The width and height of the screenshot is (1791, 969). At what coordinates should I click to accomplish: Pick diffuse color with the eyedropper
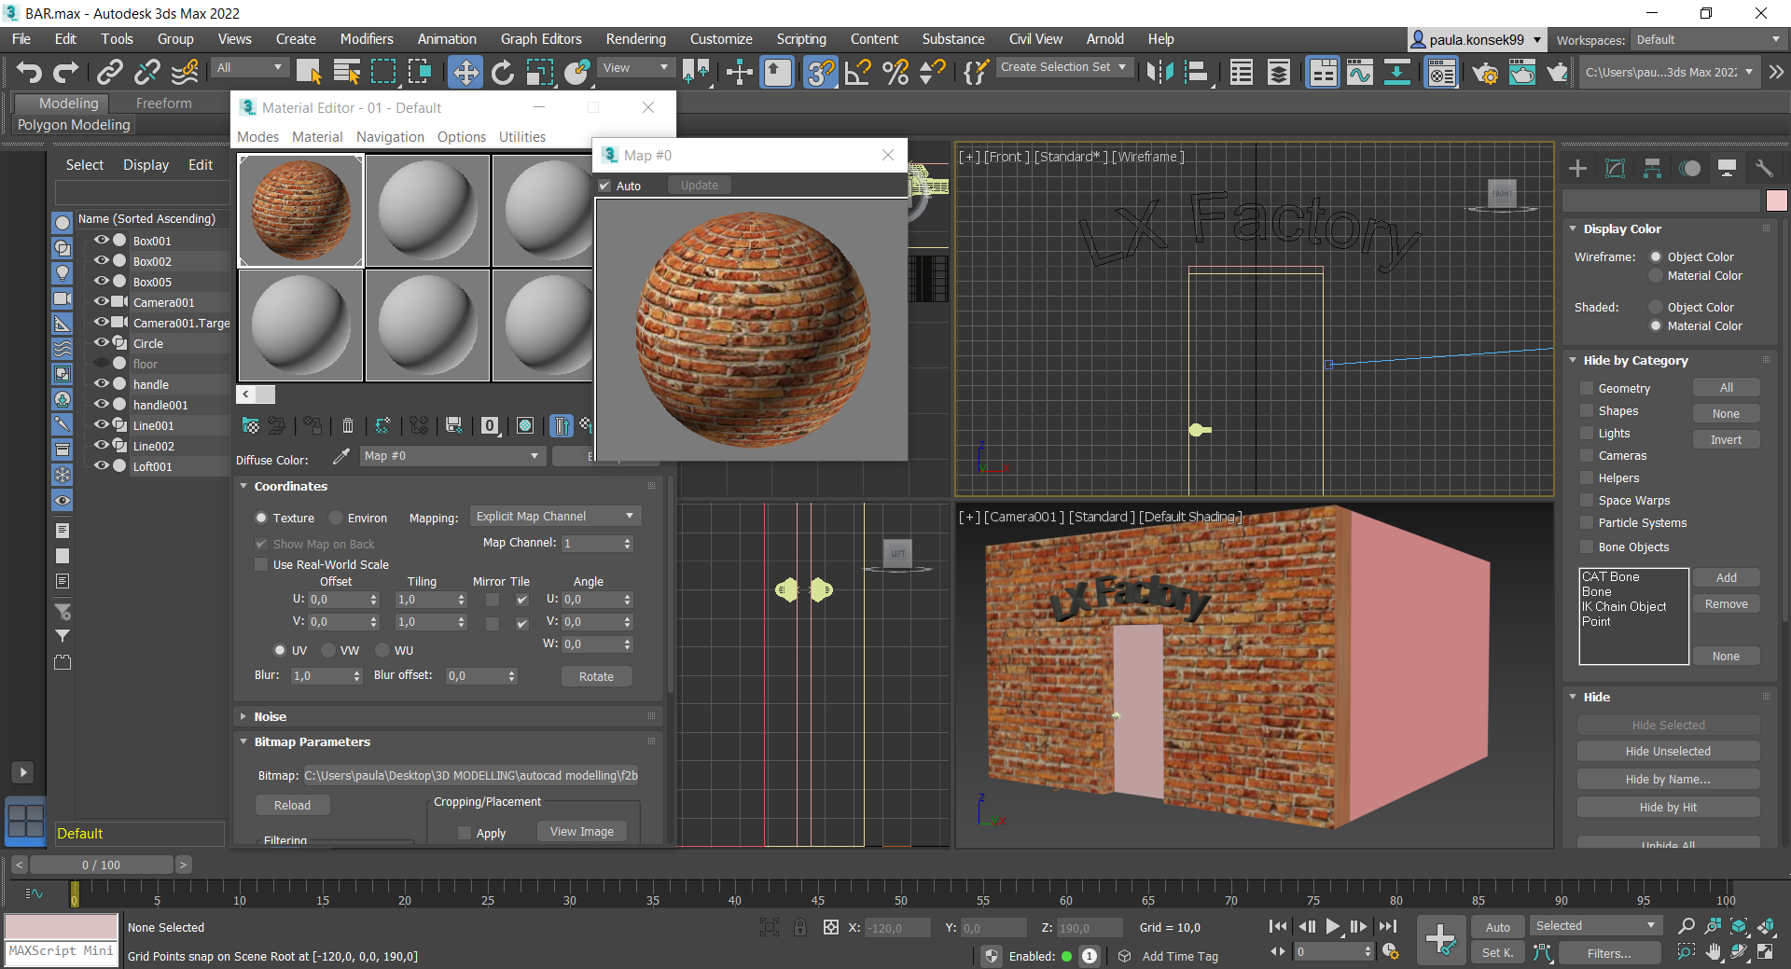[x=341, y=456]
